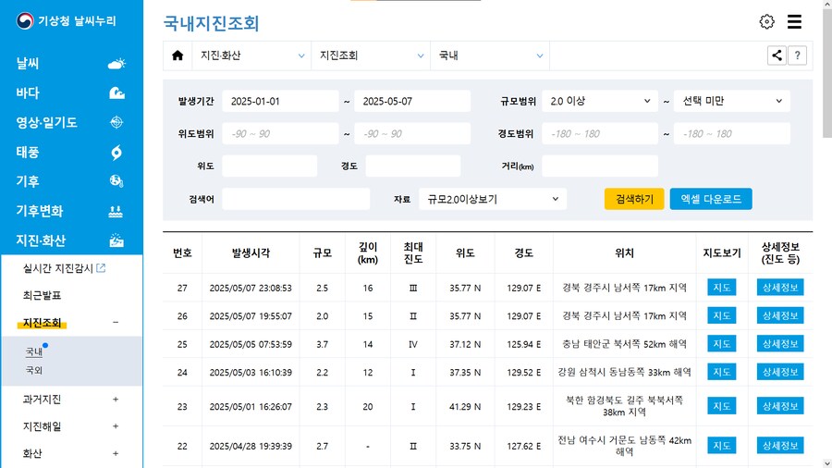The width and height of the screenshot is (832, 468).
Task: Go to home via house icon
Action: tap(177, 55)
